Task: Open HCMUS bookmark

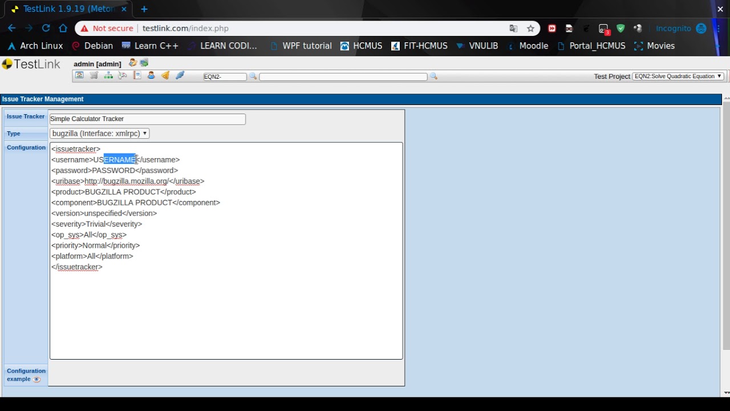Action: [x=362, y=46]
